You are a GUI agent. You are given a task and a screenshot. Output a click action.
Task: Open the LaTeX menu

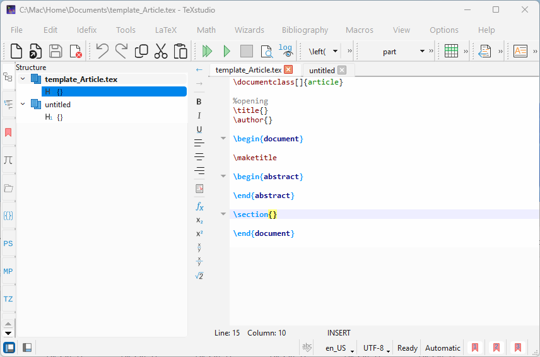coord(166,30)
